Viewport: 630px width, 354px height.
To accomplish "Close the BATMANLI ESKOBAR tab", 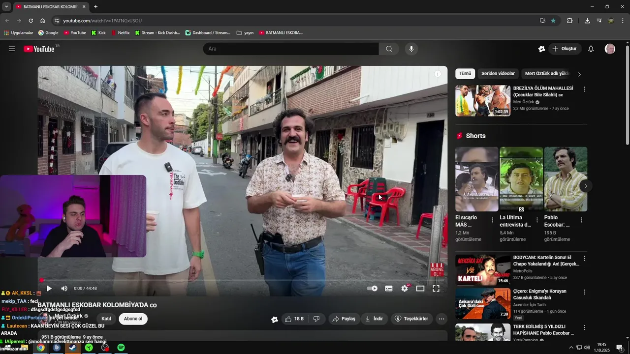I will tap(84, 7).
